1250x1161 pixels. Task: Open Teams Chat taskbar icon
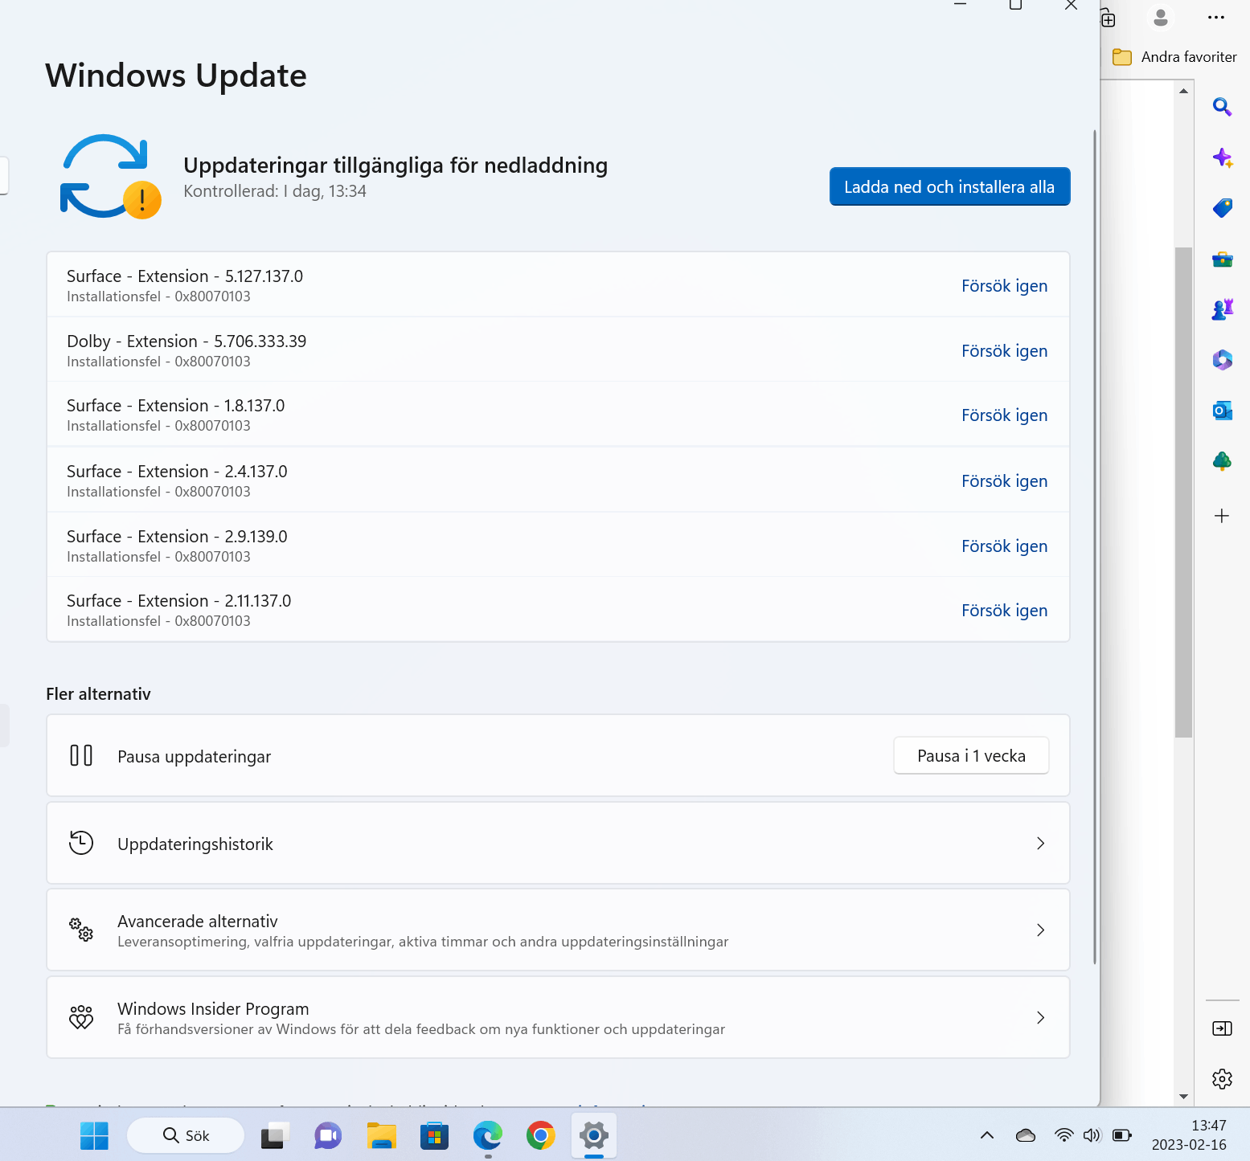[x=328, y=1135]
